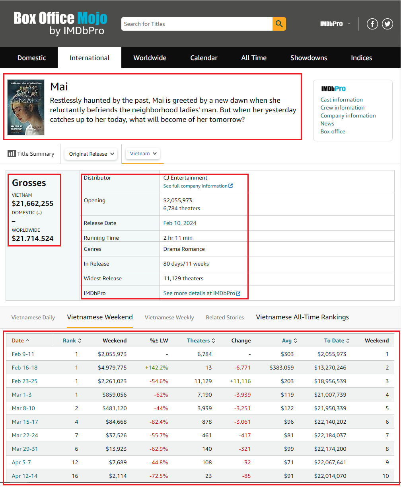Image resolution: width=403 pixels, height=487 pixels.
Task: Open the Apr 5-7 weekend link
Action: (x=21, y=462)
